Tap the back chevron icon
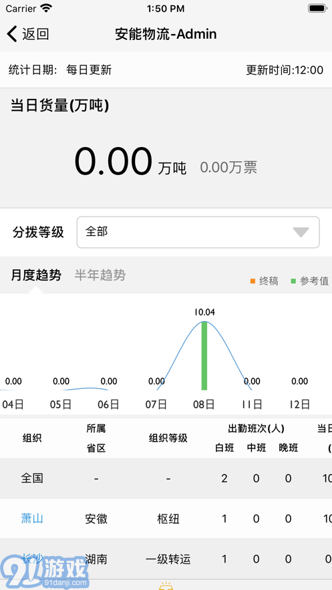Screen dimensions: 332x590 (12, 34)
